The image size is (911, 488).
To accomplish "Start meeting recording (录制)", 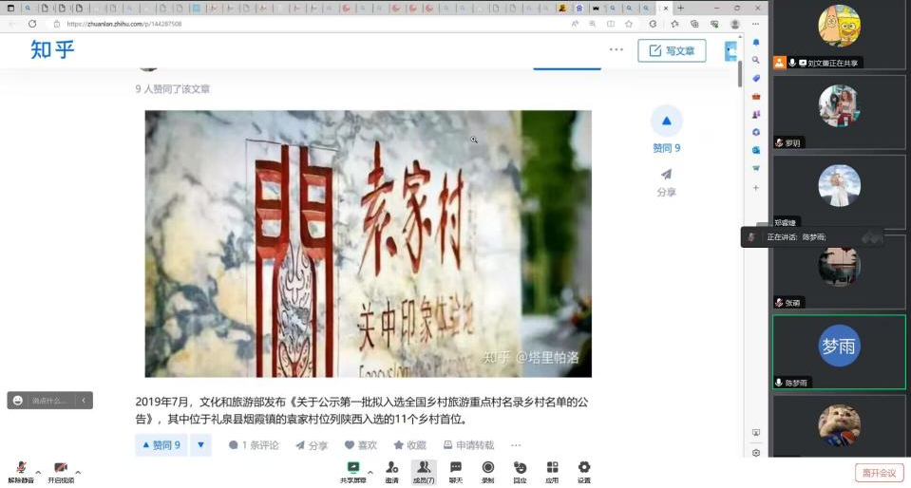I will (x=487, y=470).
